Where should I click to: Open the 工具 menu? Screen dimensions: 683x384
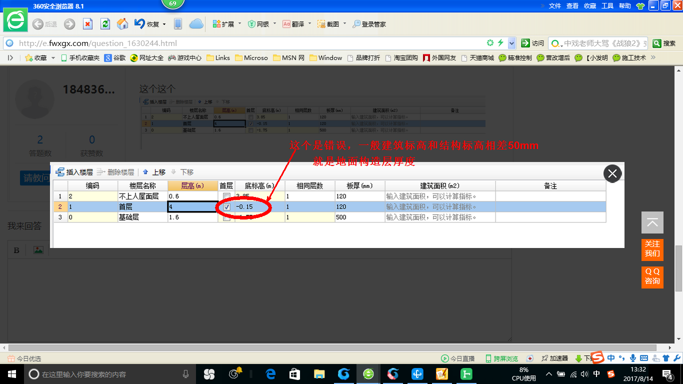click(x=607, y=6)
